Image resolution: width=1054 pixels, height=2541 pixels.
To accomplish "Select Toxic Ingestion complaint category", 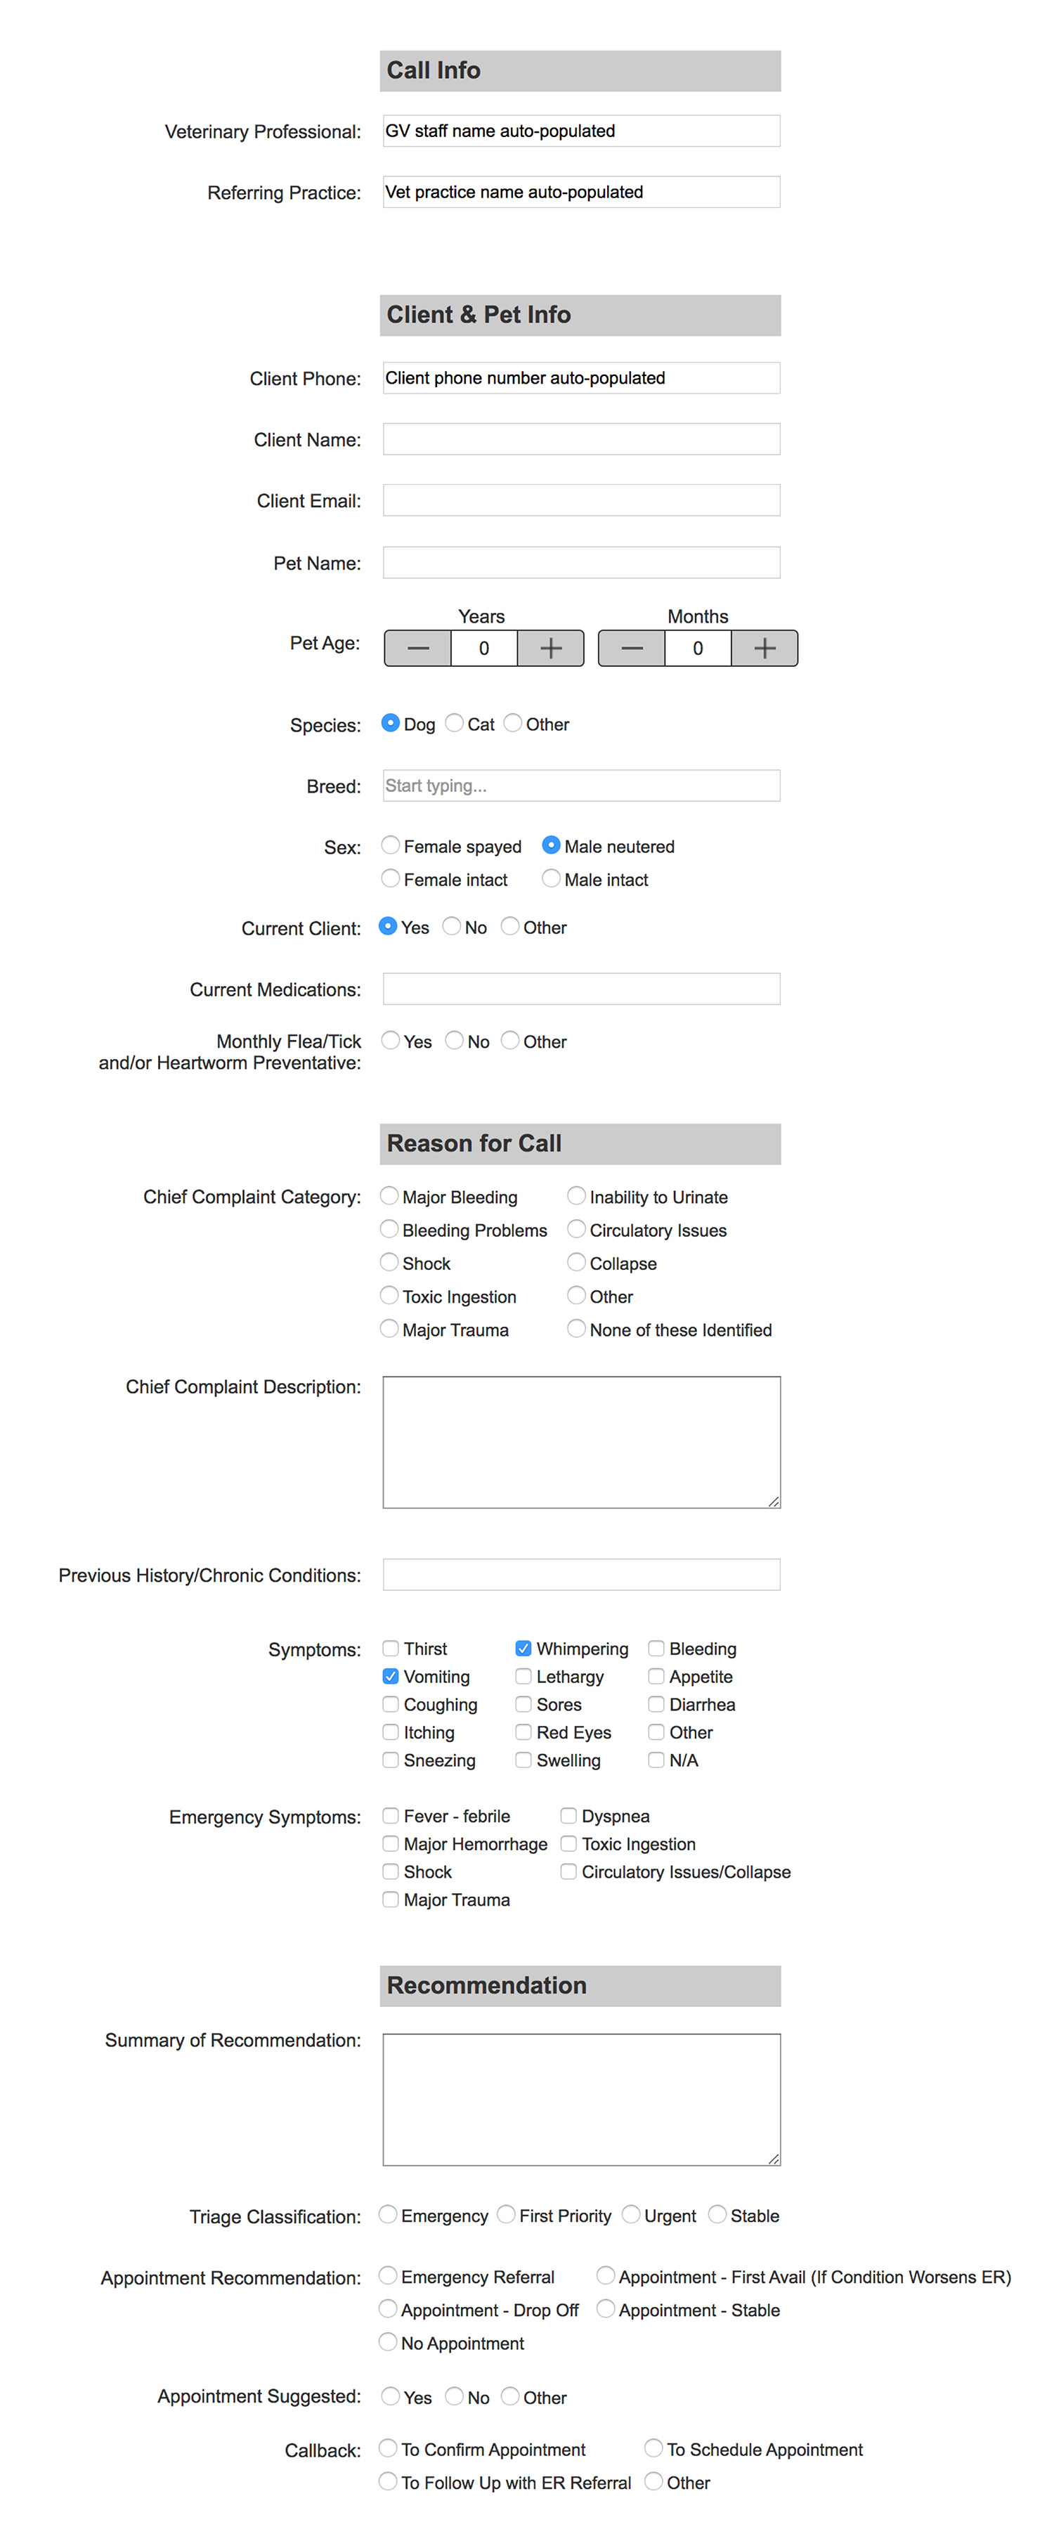I will pyautogui.click(x=389, y=1295).
